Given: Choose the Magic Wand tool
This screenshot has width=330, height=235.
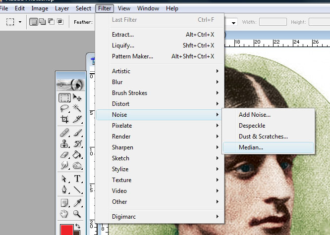Looking at the screenshot, I should tap(77, 108).
